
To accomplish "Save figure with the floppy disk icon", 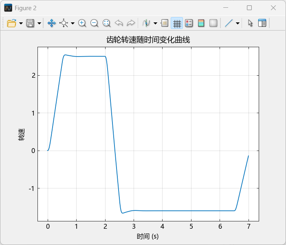I will coord(30,23).
